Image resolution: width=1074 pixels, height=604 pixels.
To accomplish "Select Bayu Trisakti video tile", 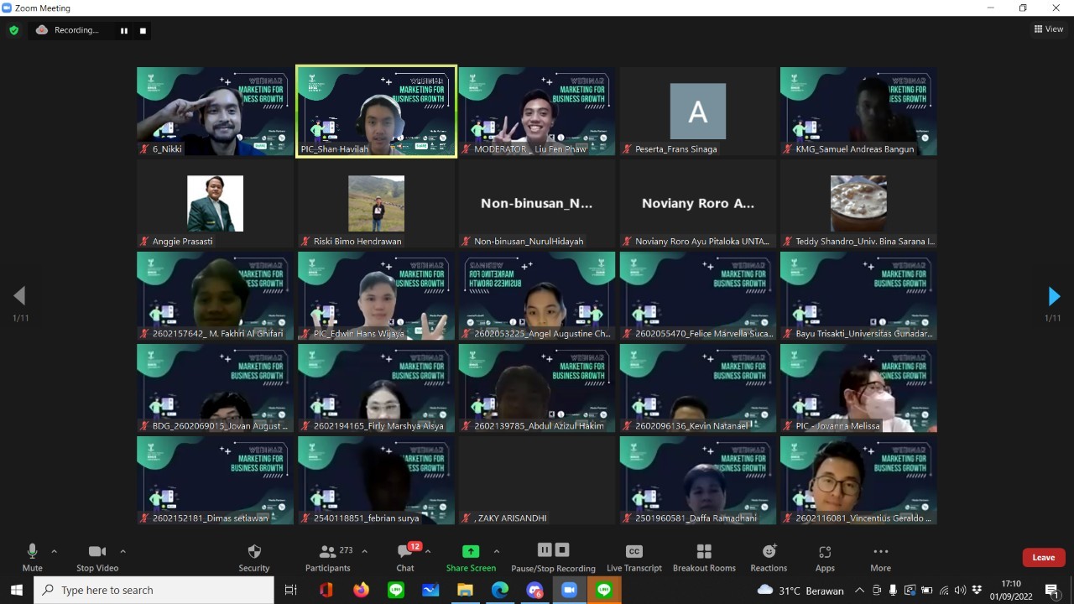I will coord(858,296).
